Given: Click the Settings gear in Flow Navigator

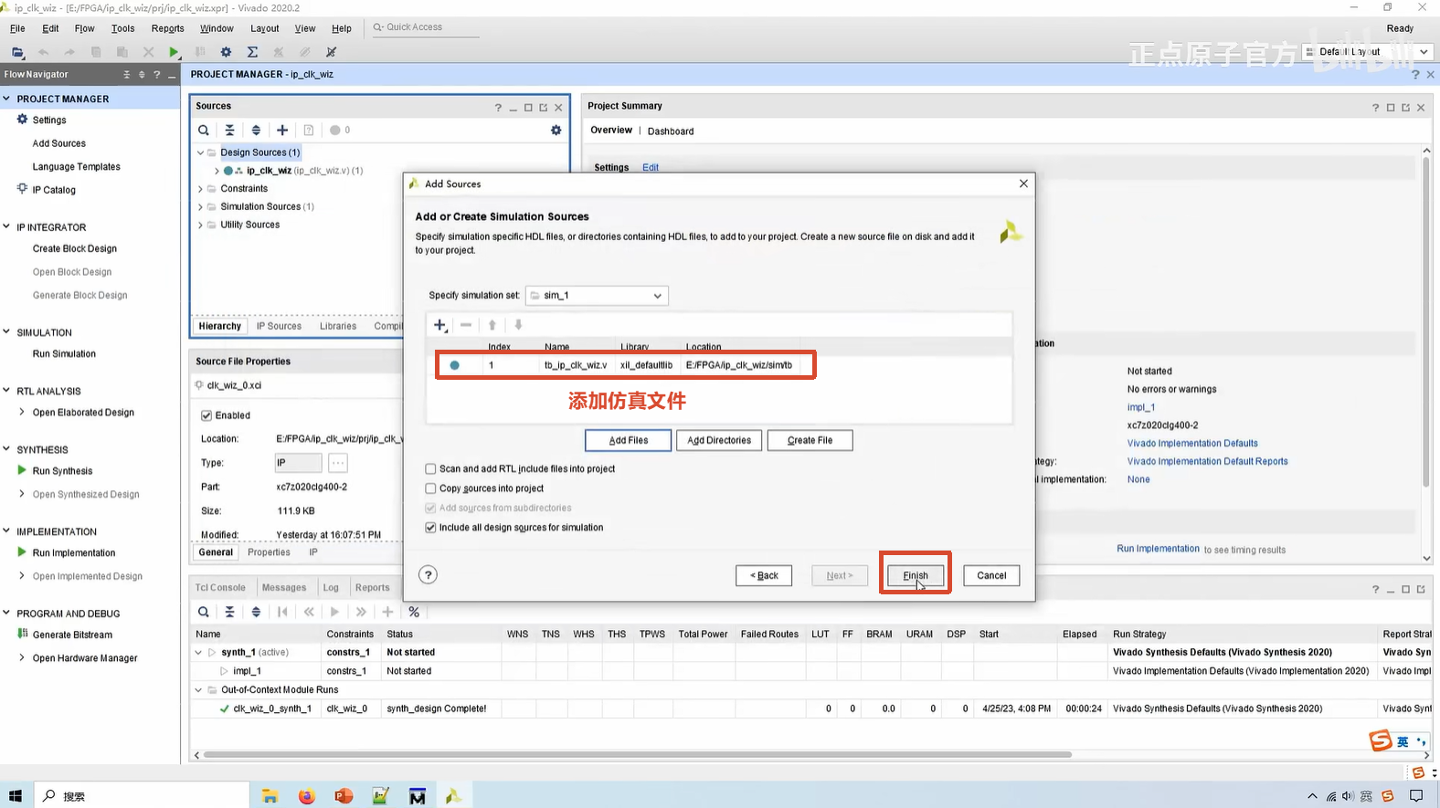Looking at the screenshot, I should pyautogui.click(x=23, y=120).
